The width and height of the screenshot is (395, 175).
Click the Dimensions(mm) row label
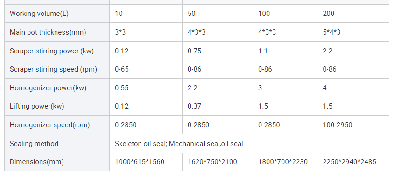coord(37,162)
